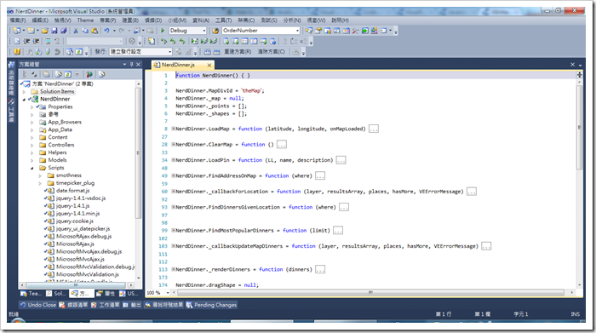Click the Save icon in the toolbar

pos(54,31)
